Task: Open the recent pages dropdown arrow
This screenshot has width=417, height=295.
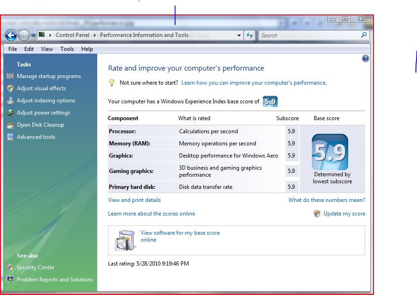Action: [x=33, y=35]
